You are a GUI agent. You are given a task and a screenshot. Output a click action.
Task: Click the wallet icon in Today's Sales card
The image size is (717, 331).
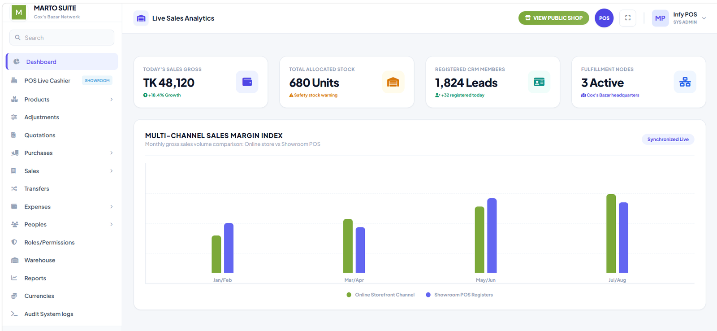[247, 82]
